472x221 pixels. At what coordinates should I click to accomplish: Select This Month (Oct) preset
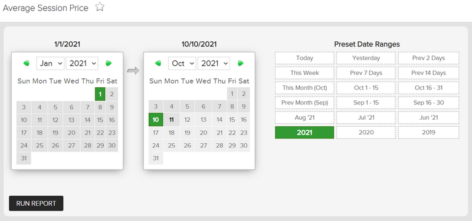[x=304, y=88]
